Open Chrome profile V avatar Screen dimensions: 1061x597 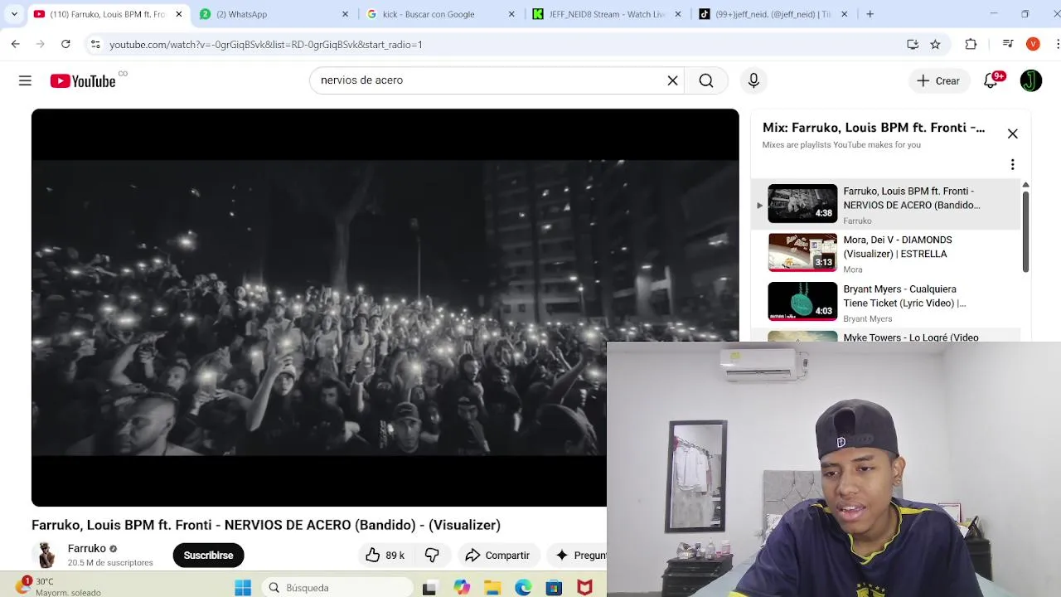tap(1033, 44)
